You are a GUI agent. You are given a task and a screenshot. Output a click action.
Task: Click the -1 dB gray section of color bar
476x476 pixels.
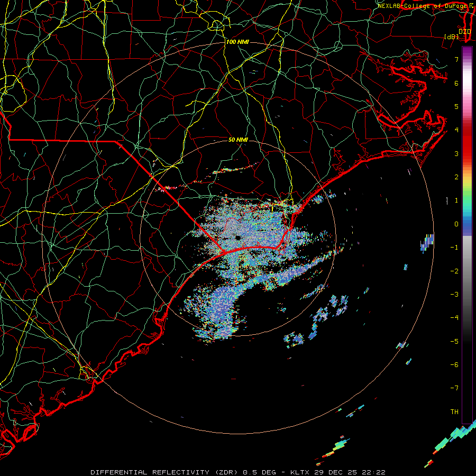pyautogui.click(x=467, y=248)
